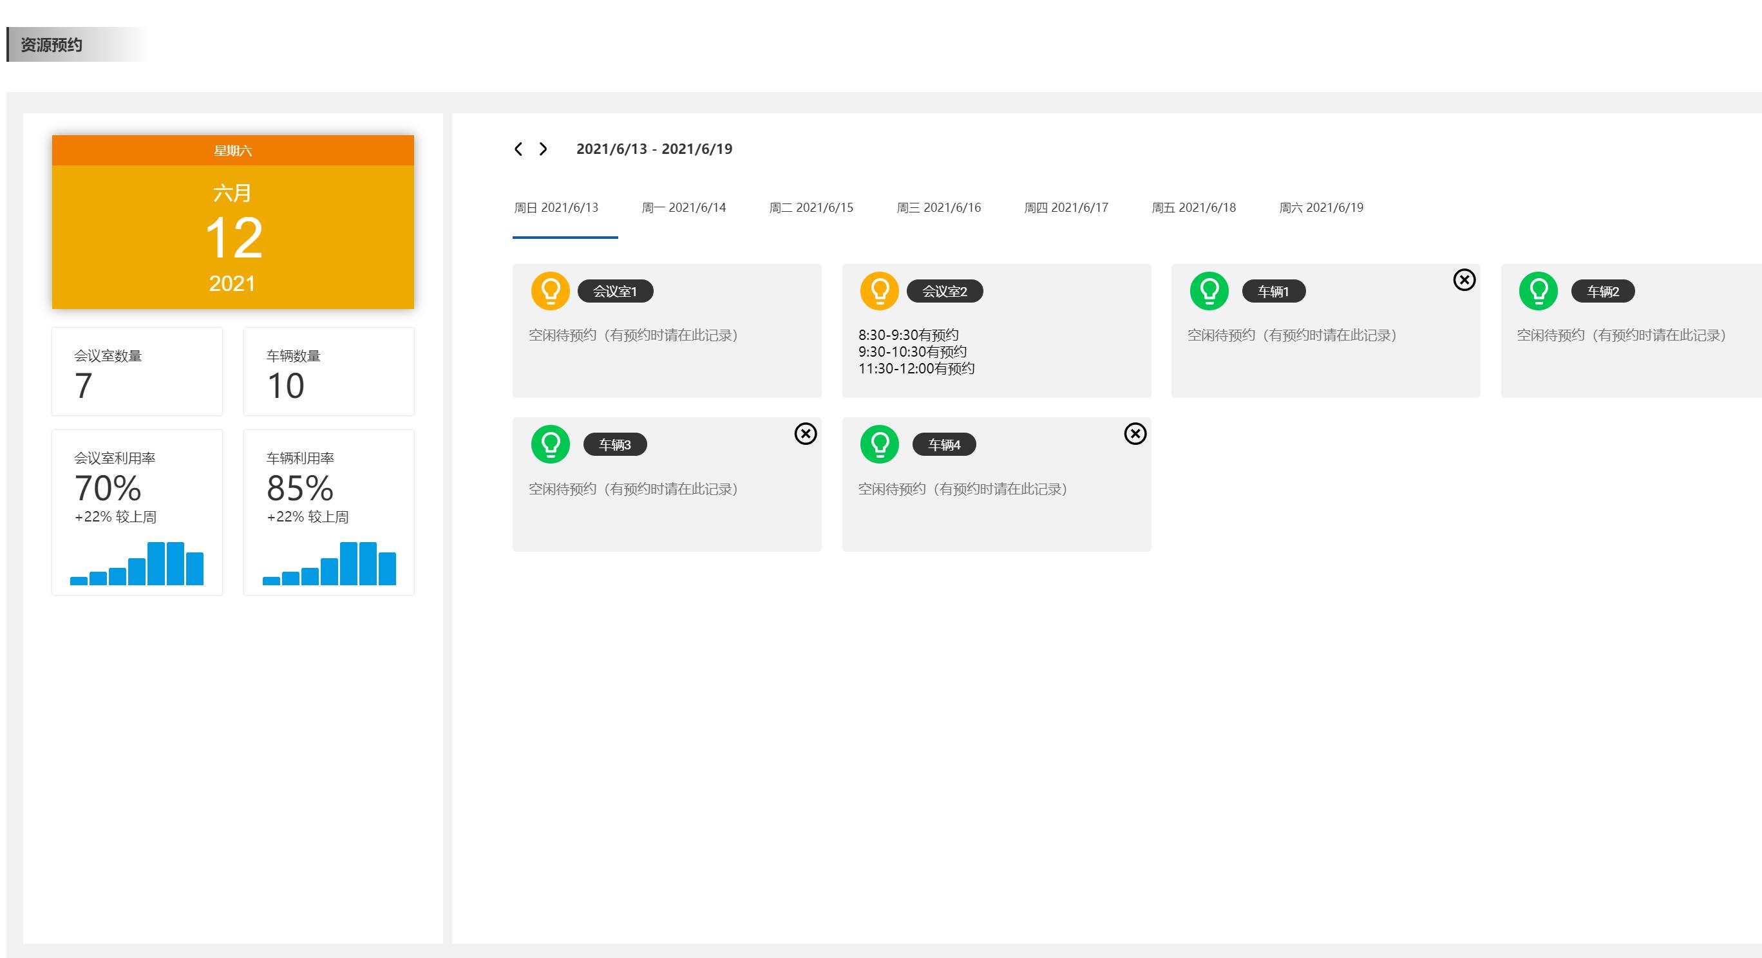Screen dimensions: 1762x958
Task: Click the 车辆2 label badge
Action: point(1604,291)
